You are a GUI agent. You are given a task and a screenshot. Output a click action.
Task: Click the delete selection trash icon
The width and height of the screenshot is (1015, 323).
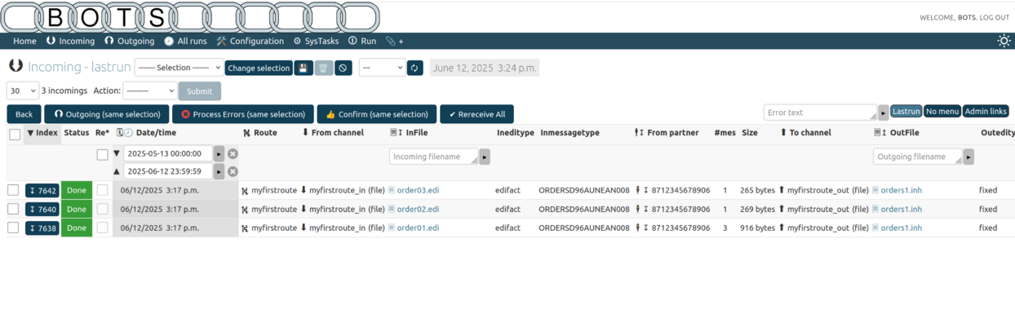[324, 68]
